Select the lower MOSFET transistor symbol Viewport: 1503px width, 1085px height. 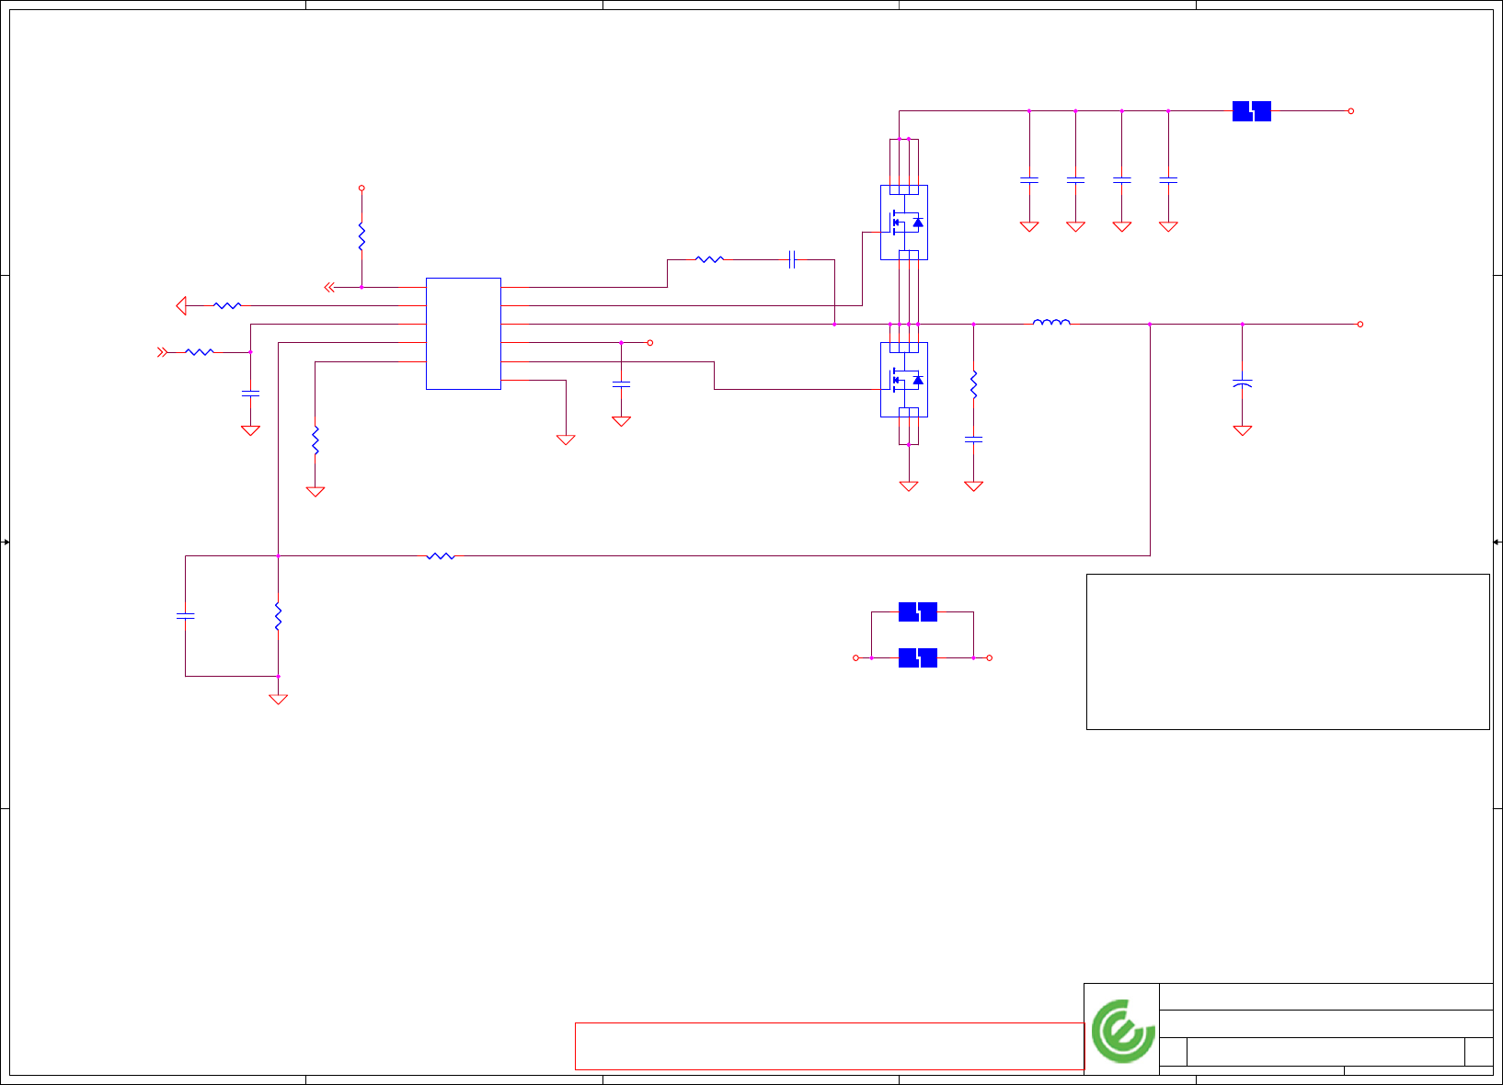904,380
